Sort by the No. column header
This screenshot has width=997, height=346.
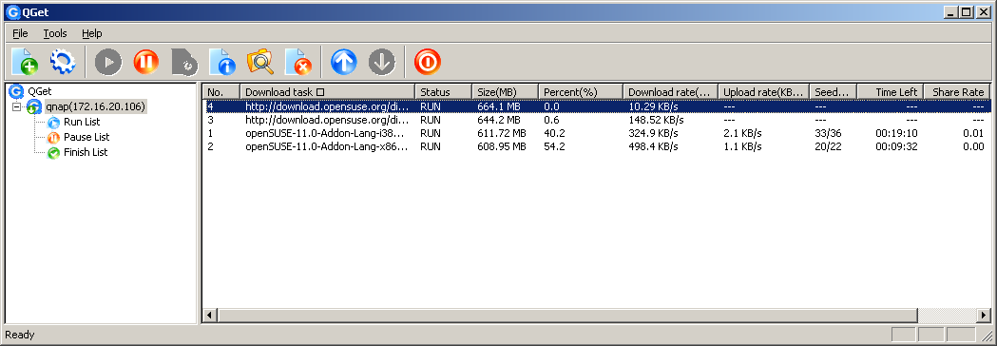pyautogui.click(x=221, y=92)
